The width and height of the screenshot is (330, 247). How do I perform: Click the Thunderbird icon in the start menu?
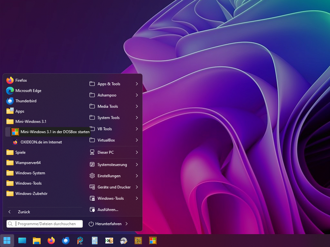[10, 101]
